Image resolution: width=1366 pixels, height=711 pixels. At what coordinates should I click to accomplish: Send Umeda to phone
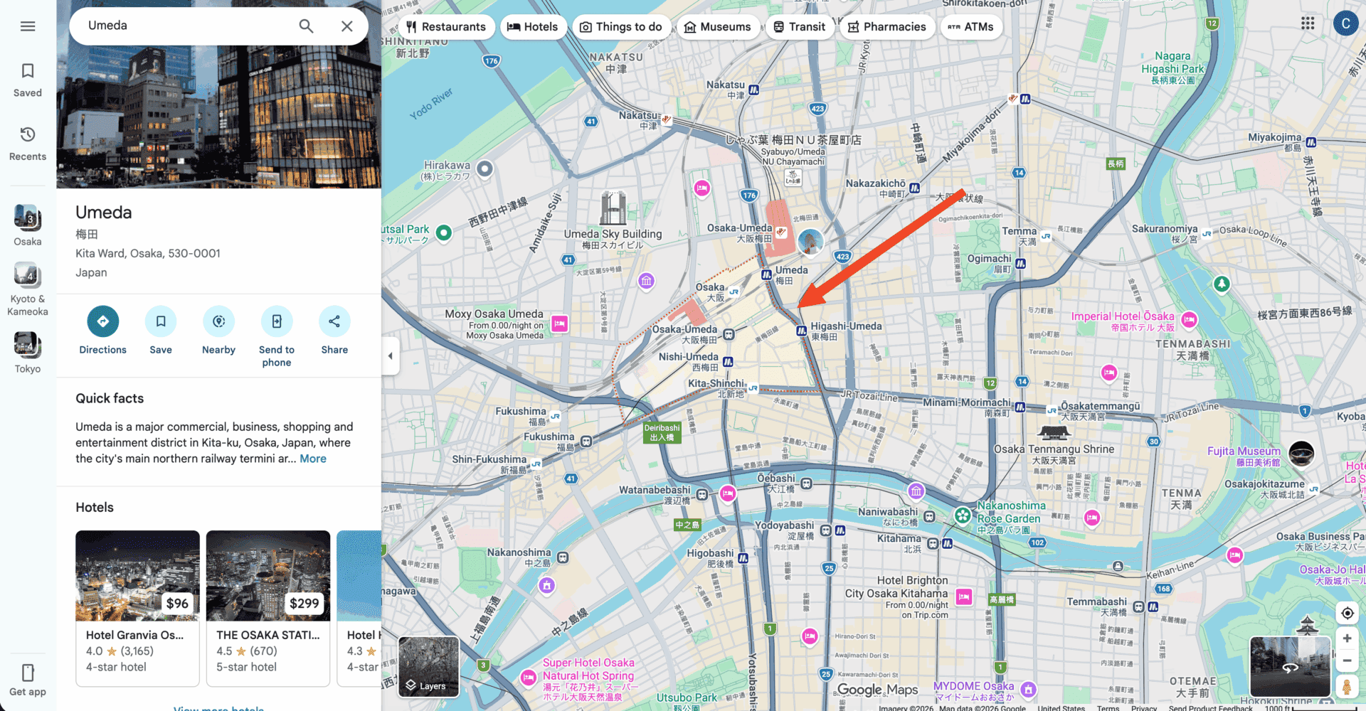277,321
